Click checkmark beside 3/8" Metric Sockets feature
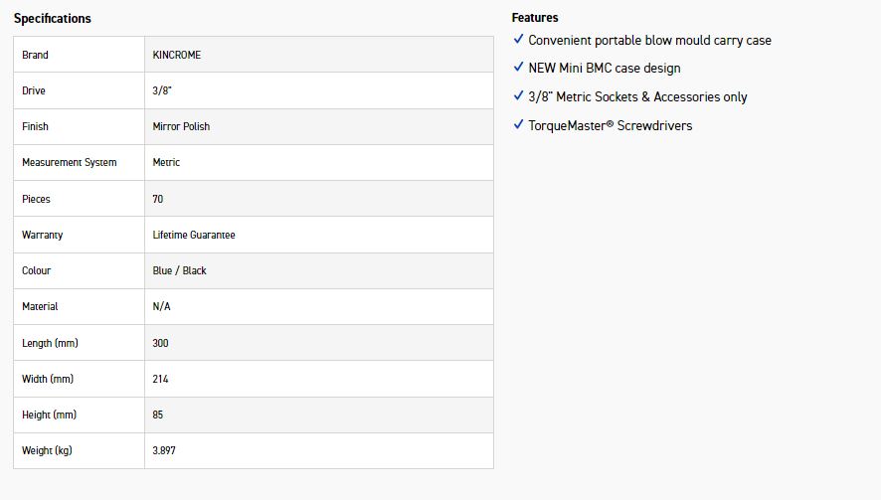 click(518, 96)
